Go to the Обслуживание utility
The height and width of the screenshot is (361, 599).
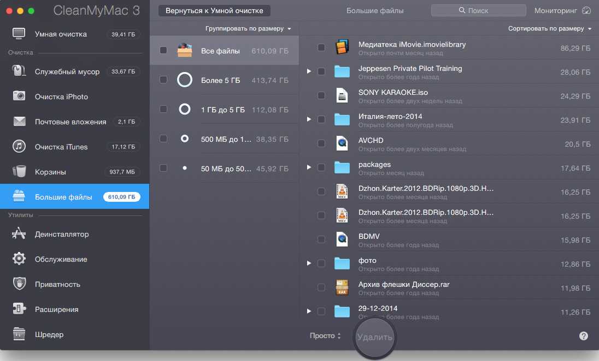pyautogui.click(x=61, y=259)
